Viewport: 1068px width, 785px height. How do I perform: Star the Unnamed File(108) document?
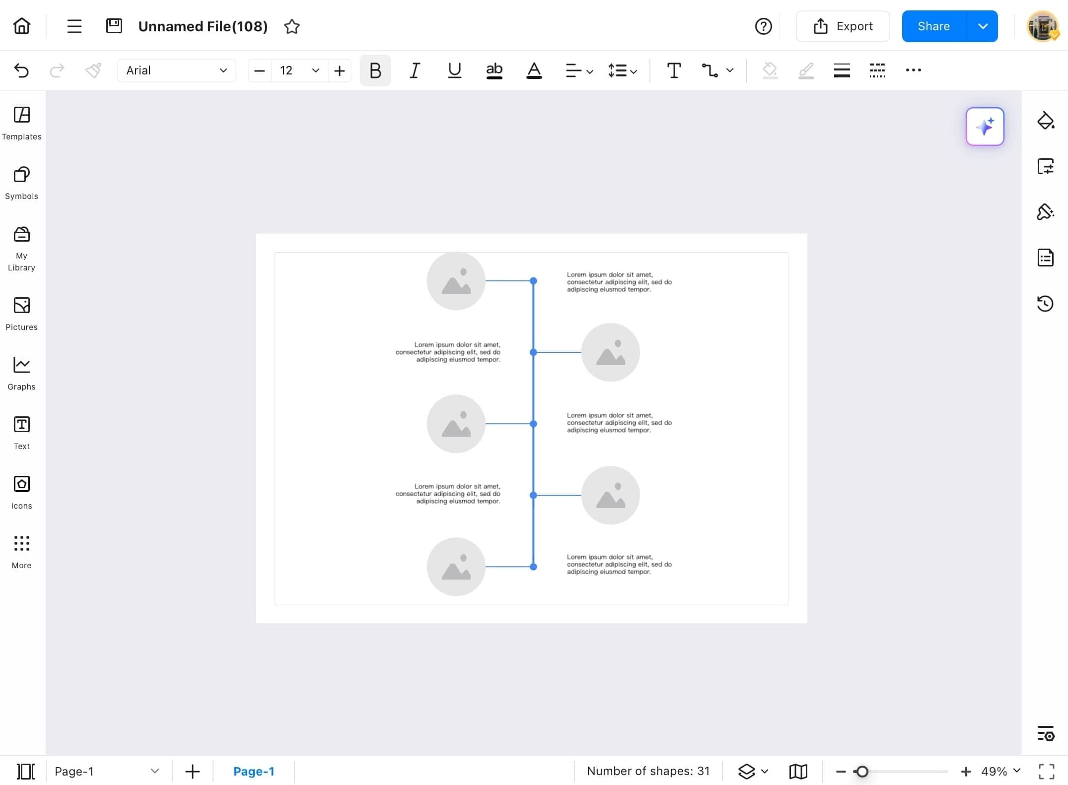pos(292,27)
